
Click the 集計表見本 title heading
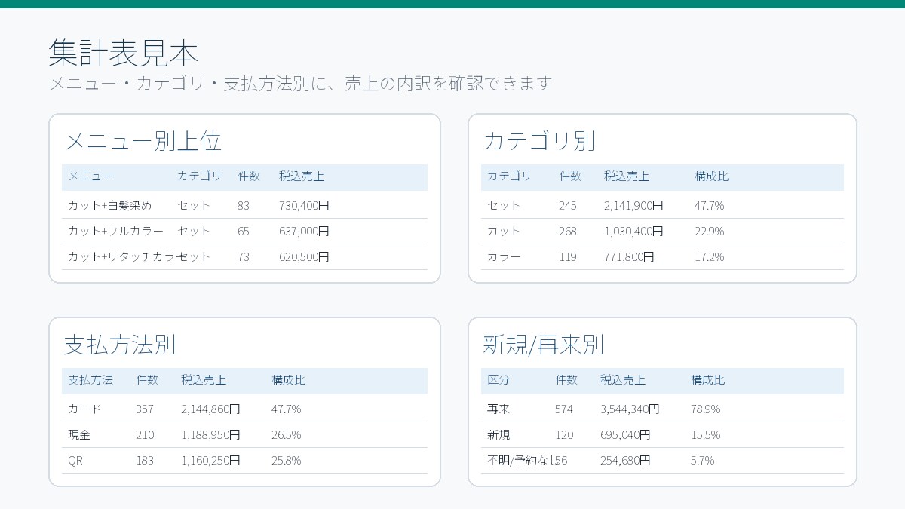124,54
